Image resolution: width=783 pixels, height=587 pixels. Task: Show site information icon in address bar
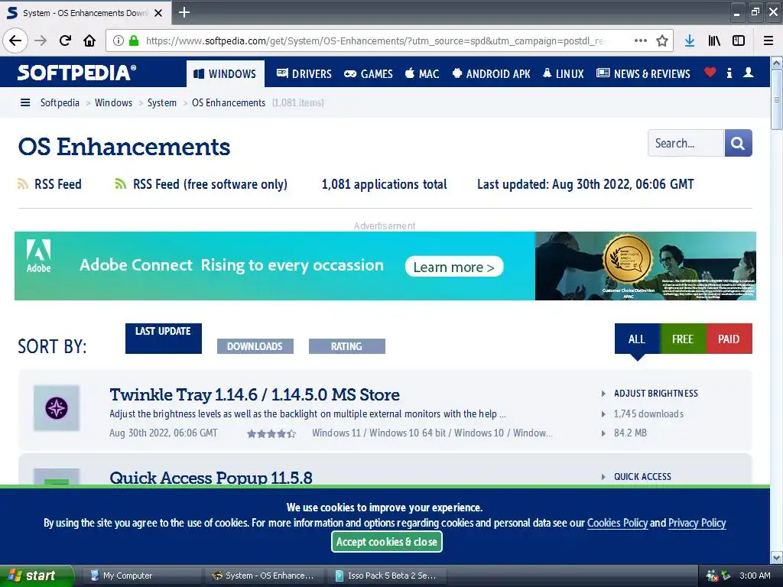click(118, 41)
